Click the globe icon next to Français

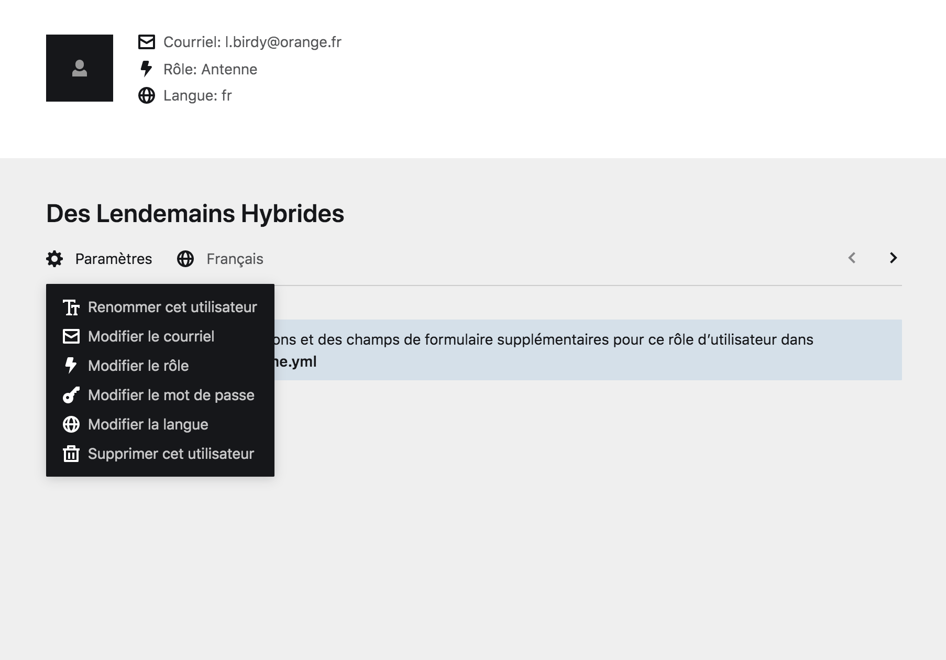click(185, 259)
